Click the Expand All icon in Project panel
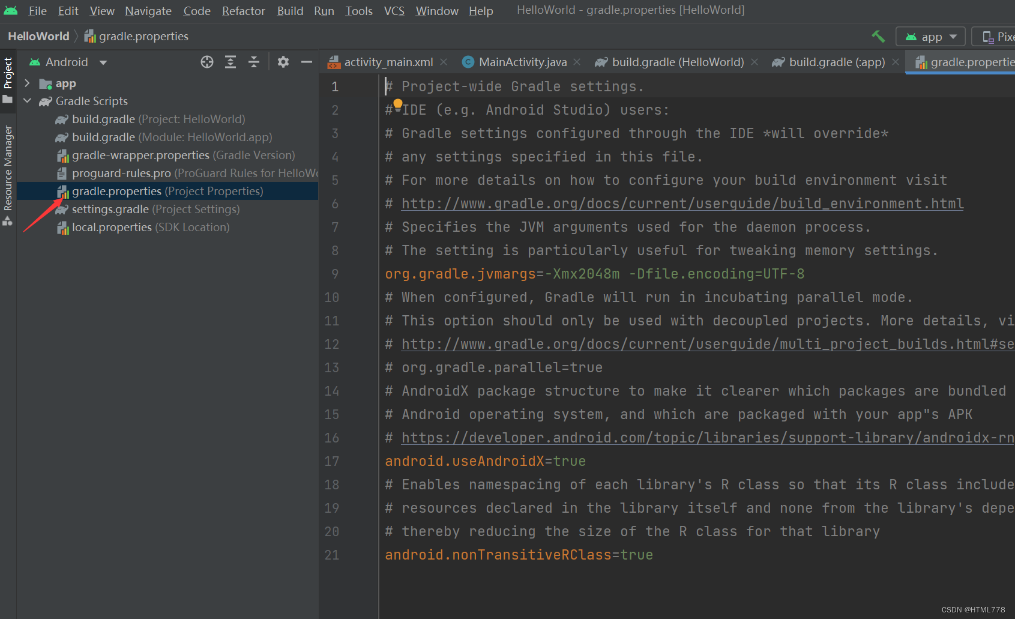This screenshot has height=619, width=1015. (x=230, y=62)
